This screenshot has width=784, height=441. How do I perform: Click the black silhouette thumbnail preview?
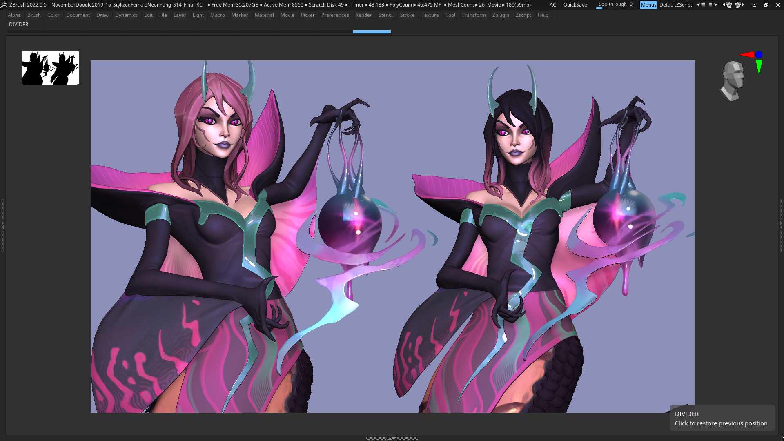pyautogui.click(x=50, y=68)
